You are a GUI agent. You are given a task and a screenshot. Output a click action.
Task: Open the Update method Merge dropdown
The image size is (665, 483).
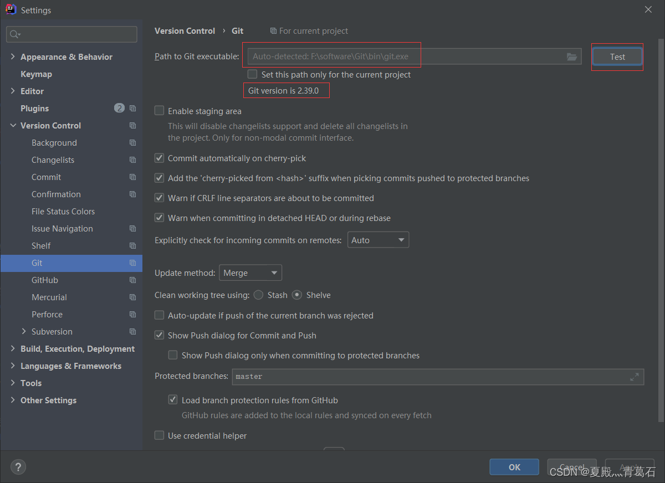click(251, 273)
